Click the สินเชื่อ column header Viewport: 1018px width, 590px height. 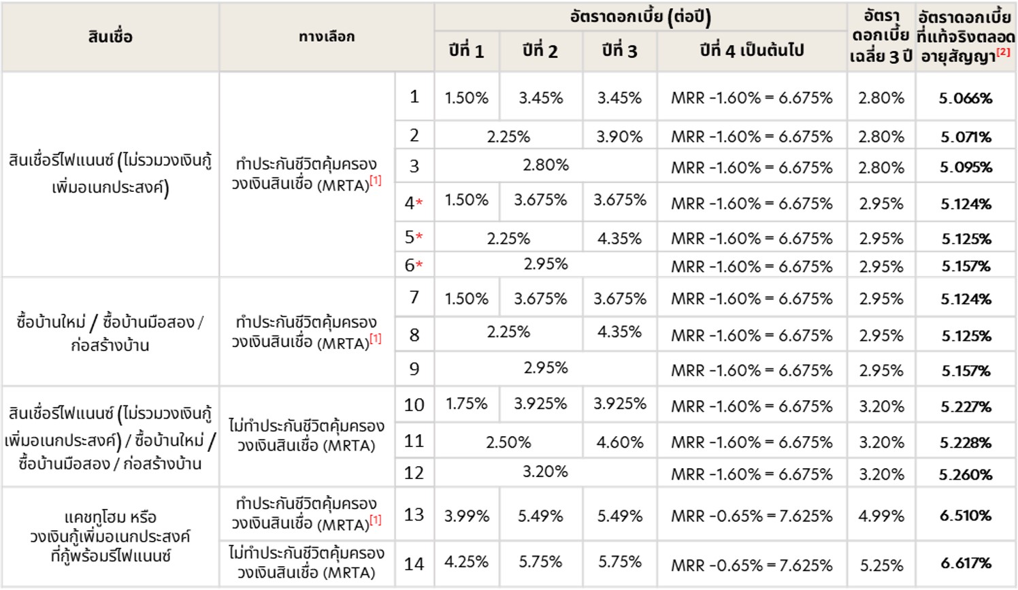point(110,37)
